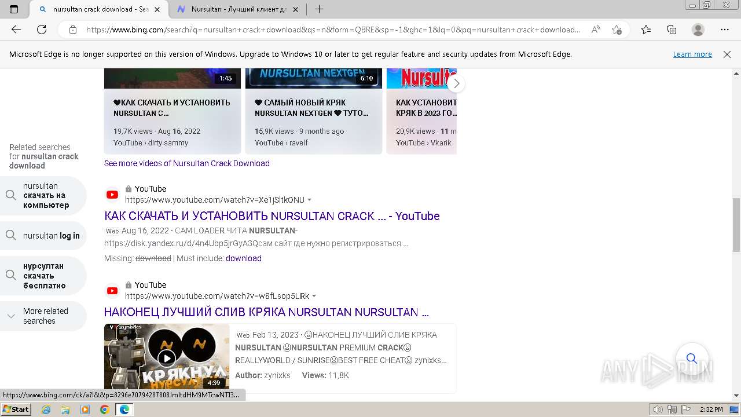Dismiss the Edge unsupported notification bar
741x417 pixels.
[x=727, y=54]
